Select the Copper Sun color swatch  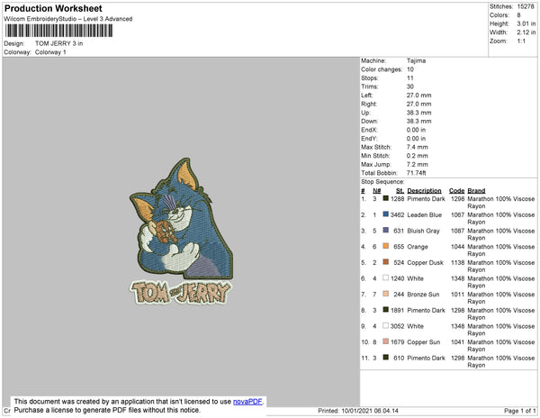point(386,341)
